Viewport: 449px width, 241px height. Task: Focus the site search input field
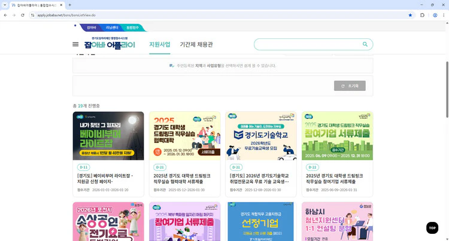[x=308, y=44]
